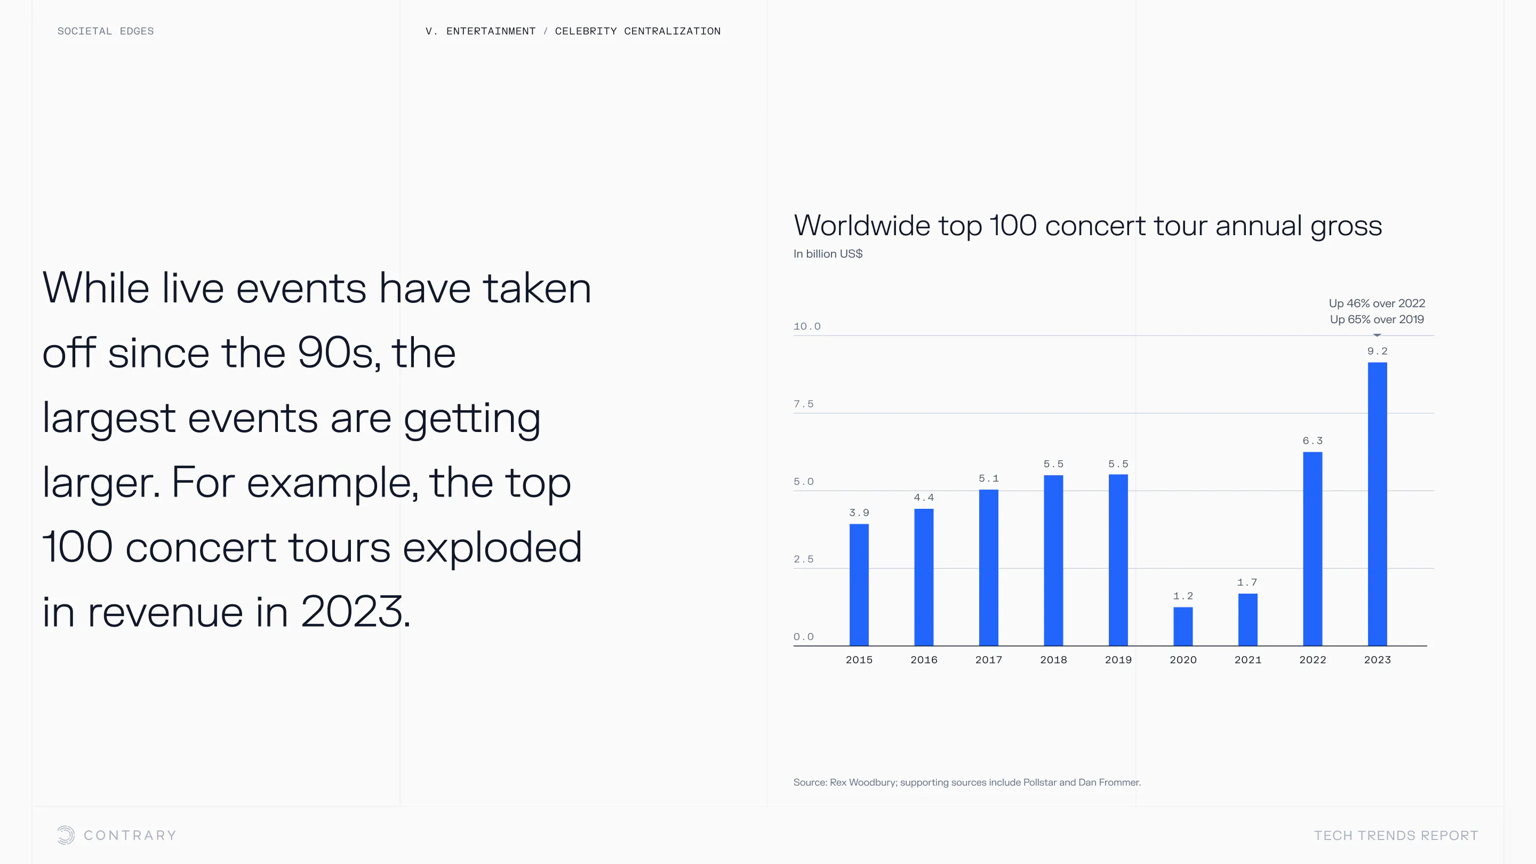The height and width of the screenshot is (864, 1536).
Task: Click the 2023 bar in the chart
Action: tap(1377, 504)
